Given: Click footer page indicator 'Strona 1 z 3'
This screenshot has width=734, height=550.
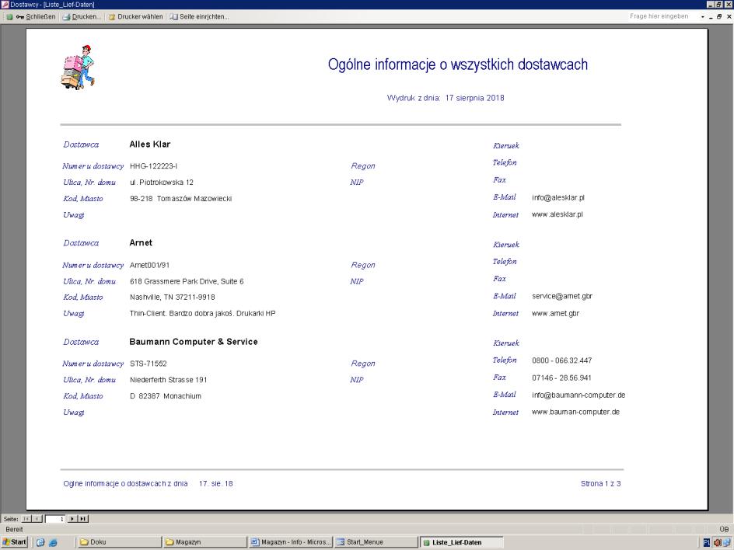Looking at the screenshot, I should (600, 484).
